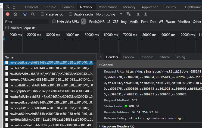Enable the Preserve log checkbox
Screen dimensions: 202x128
42,14
